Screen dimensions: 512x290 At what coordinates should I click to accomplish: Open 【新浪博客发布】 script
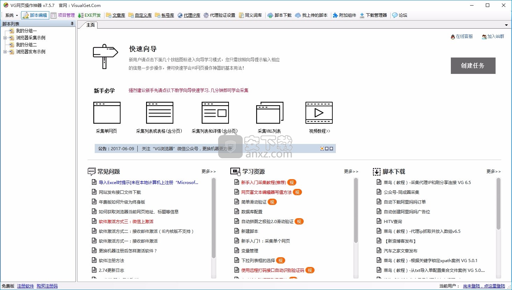(400, 241)
